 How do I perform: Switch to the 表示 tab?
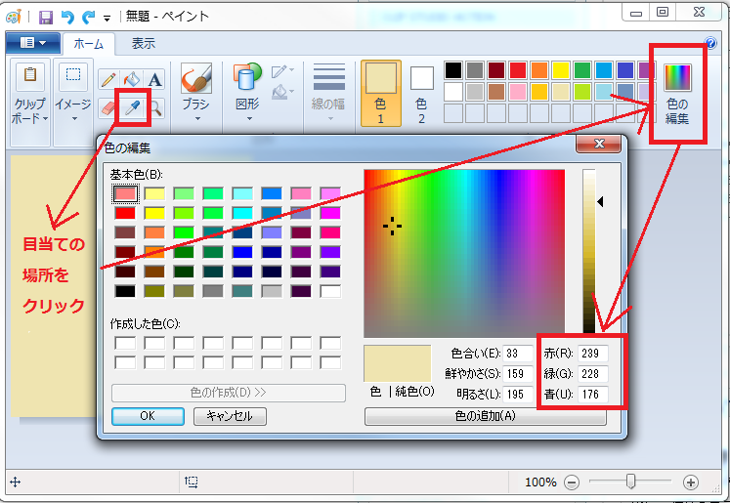click(x=144, y=43)
